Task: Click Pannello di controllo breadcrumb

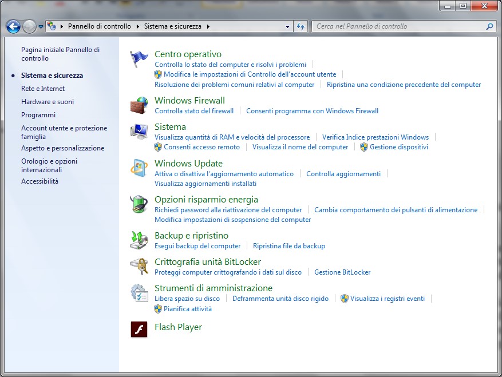Action: coord(99,26)
